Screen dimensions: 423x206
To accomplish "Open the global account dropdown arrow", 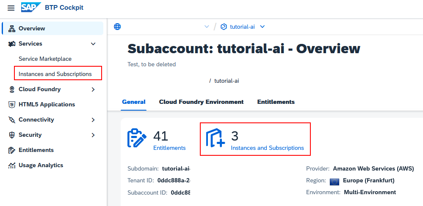I will [x=207, y=27].
